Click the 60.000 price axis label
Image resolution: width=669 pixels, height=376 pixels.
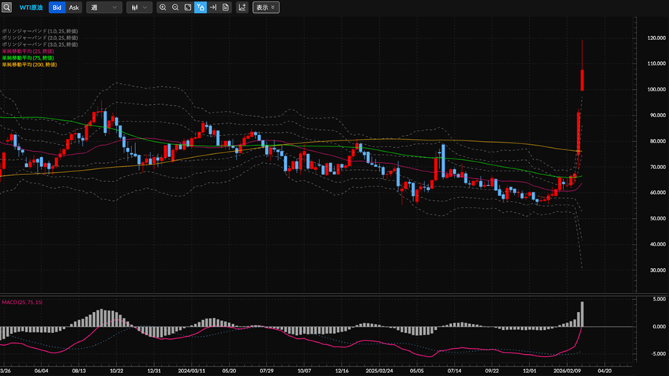[658, 193]
